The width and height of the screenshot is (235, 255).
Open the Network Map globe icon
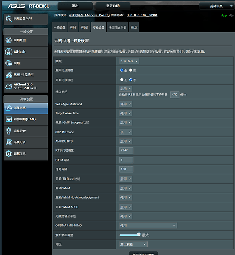(x=9, y=40)
